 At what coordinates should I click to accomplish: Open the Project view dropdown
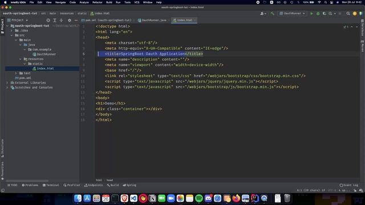pos(18,20)
